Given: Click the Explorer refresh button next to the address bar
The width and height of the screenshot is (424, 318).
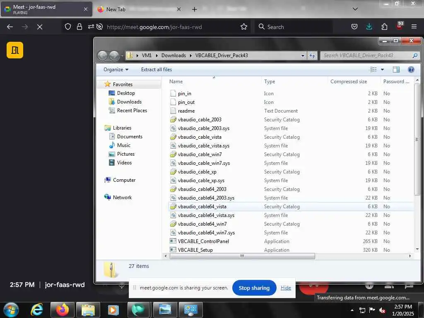Looking at the screenshot, I should tap(312, 55).
